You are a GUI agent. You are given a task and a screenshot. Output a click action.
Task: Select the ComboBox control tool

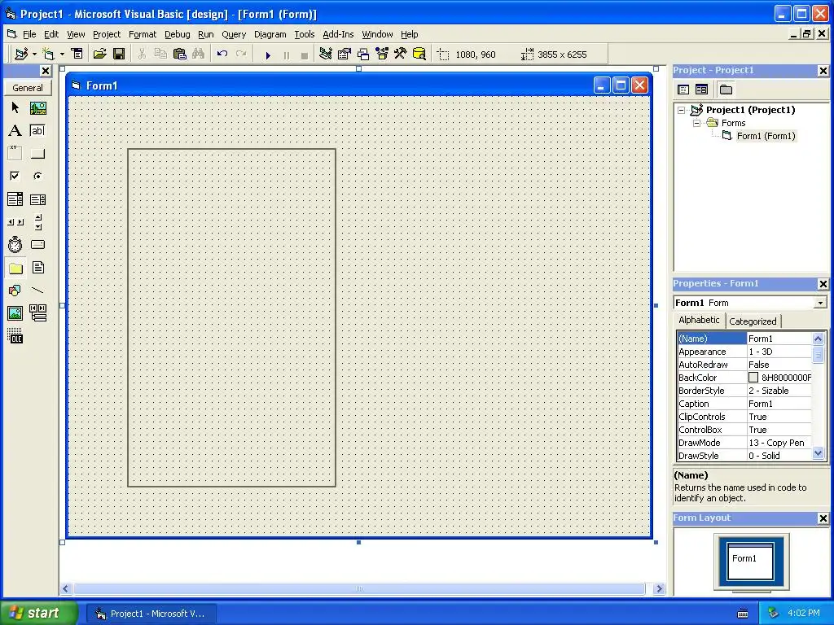pos(15,199)
